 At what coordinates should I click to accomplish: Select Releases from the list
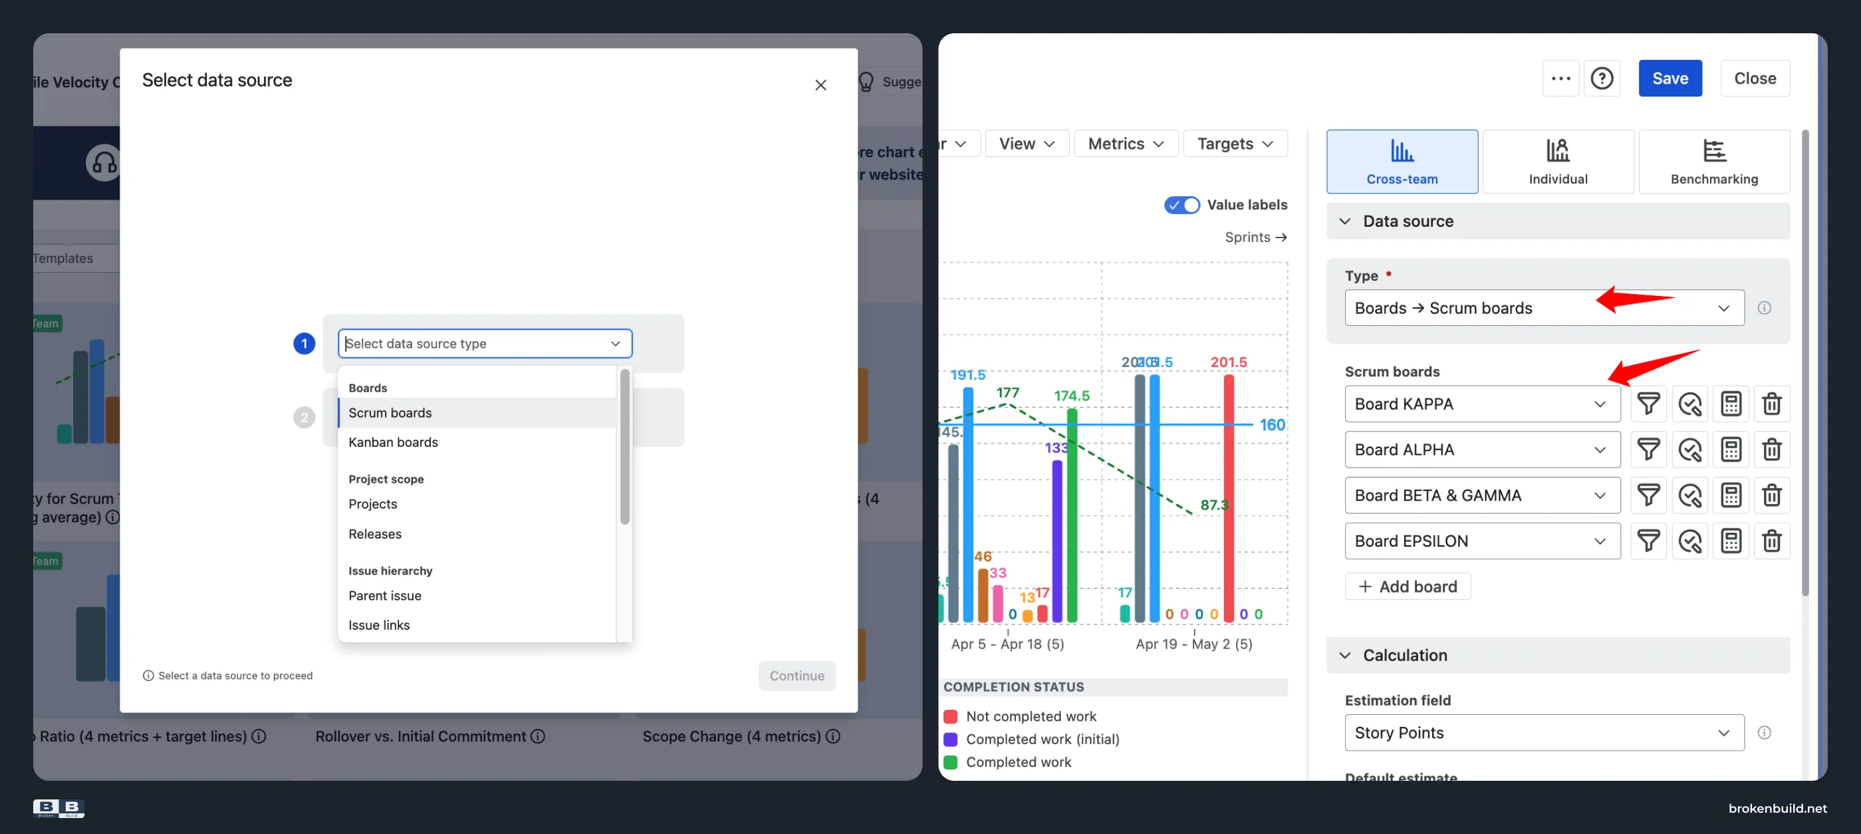(477, 534)
